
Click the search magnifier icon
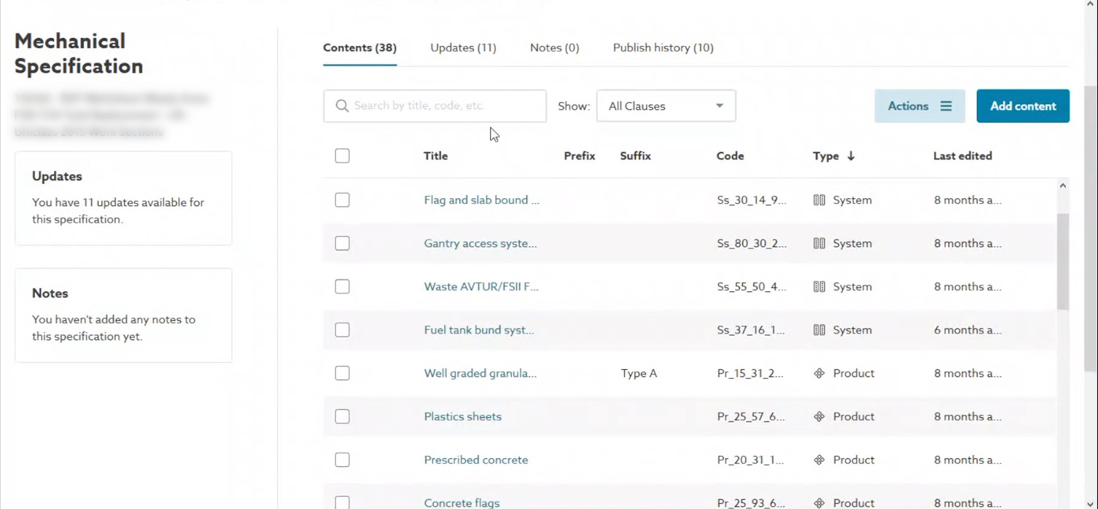pyautogui.click(x=342, y=106)
